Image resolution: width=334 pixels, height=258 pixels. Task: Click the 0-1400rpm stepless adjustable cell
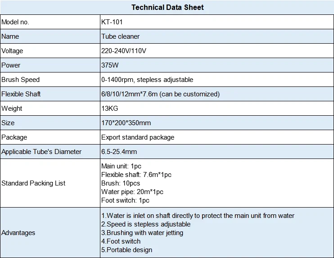217,80
